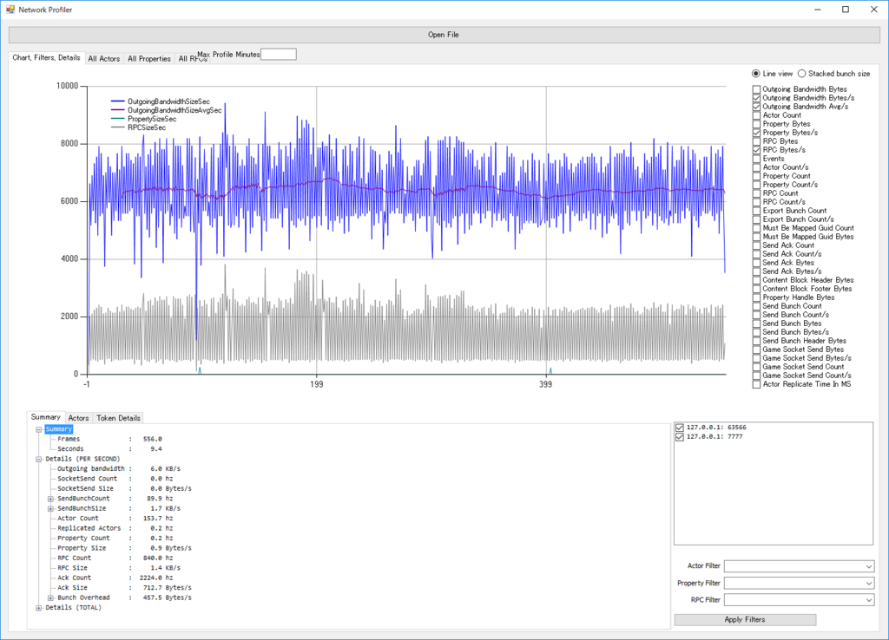Enable the Send Ack Count checkbox

[x=756, y=245]
